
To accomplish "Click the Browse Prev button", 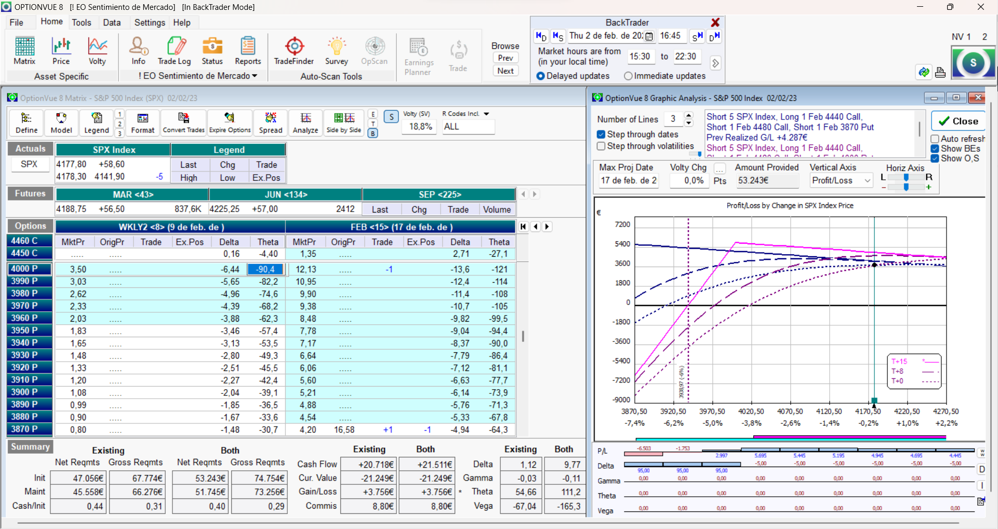I will [x=505, y=58].
